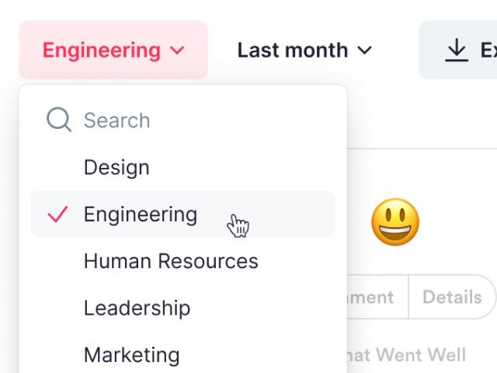Click the Engineering label in pink button
This screenshot has height=373, width=497.
coord(102,51)
